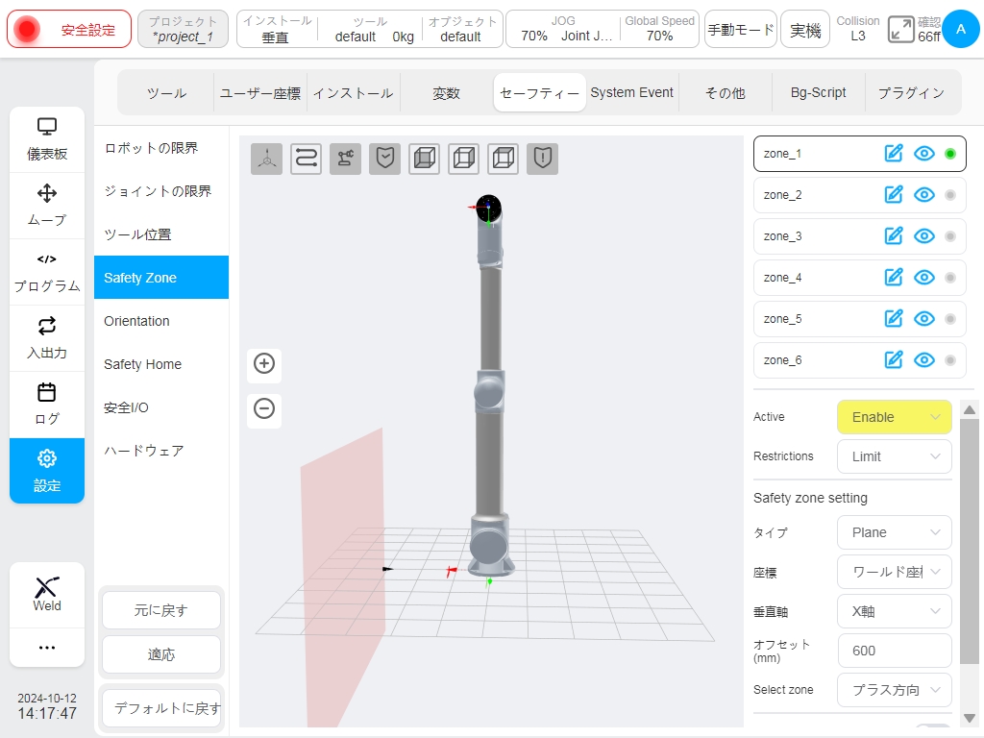Toggle zone_1 visibility eye

tap(924, 153)
